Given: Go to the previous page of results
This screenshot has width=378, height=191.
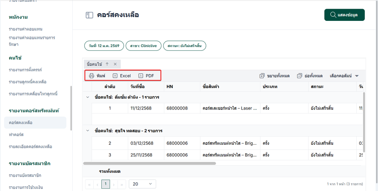Looking at the screenshot, I should coord(97,184).
